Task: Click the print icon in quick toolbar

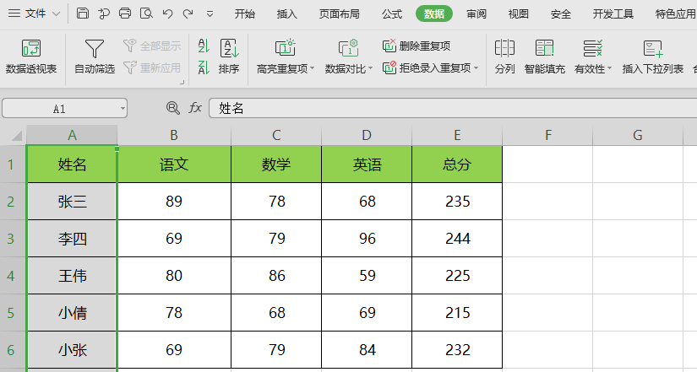Action: (x=125, y=13)
